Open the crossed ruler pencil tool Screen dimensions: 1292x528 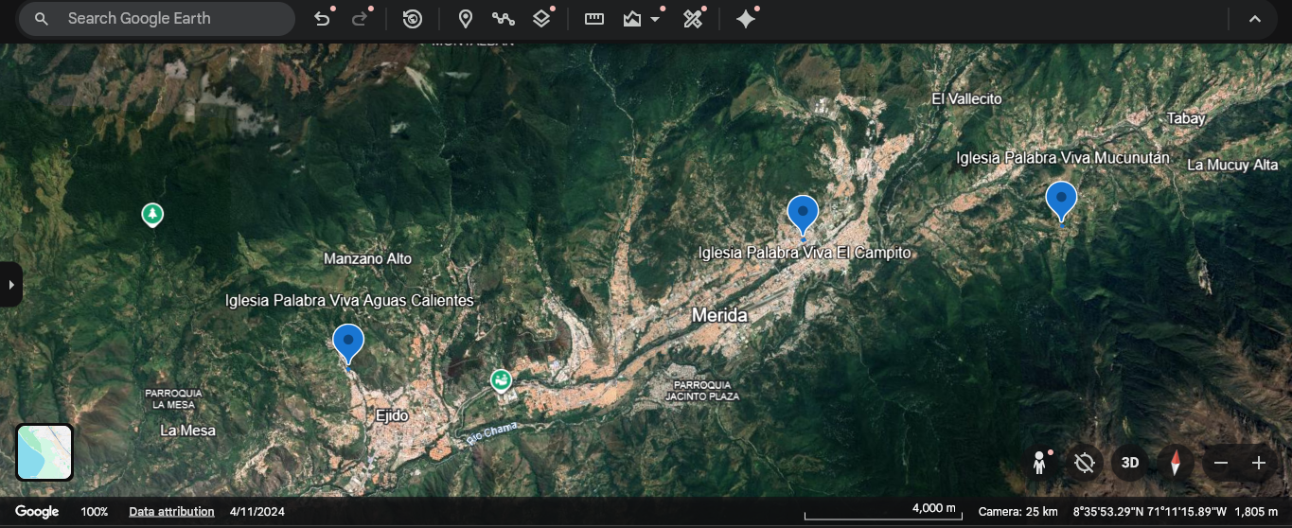(x=693, y=19)
